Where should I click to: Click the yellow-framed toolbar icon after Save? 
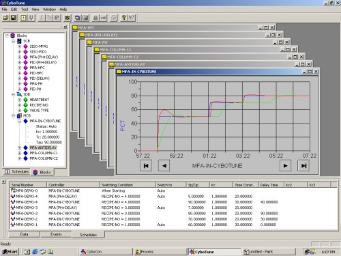23,18
